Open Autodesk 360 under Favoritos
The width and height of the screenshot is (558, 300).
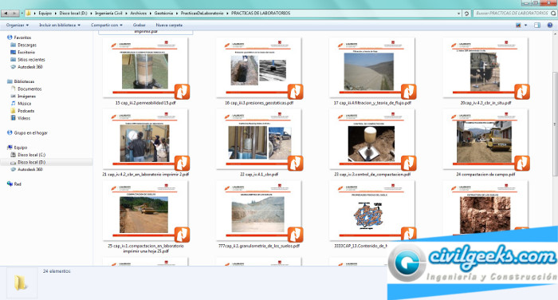click(26, 67)
